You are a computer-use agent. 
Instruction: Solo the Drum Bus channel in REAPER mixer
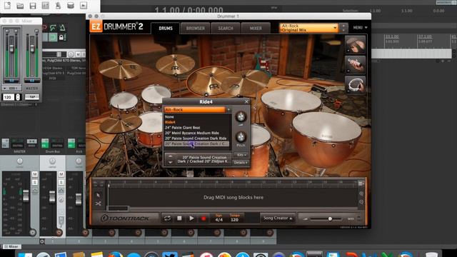click(x=61, y=183)
